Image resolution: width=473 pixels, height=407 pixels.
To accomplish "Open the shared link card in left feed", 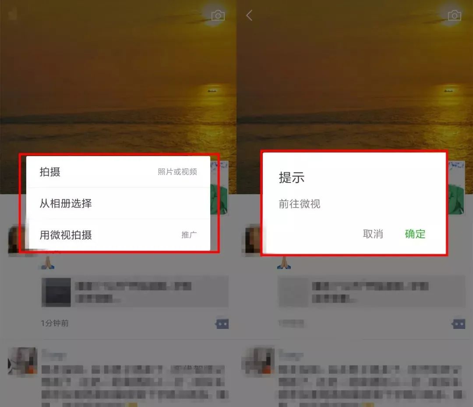I will 135,292.
